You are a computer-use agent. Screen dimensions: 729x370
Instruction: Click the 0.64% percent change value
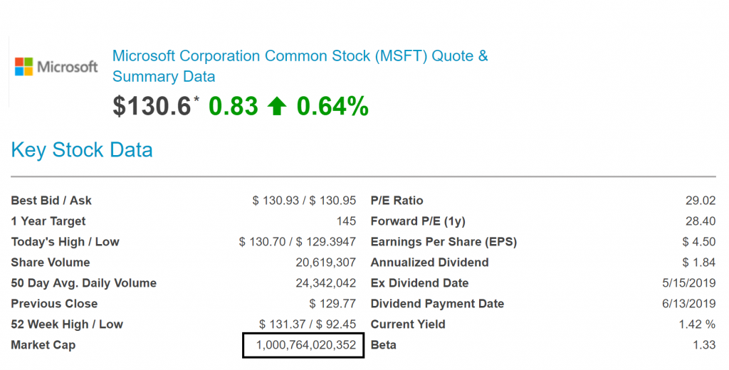point(332,106)
